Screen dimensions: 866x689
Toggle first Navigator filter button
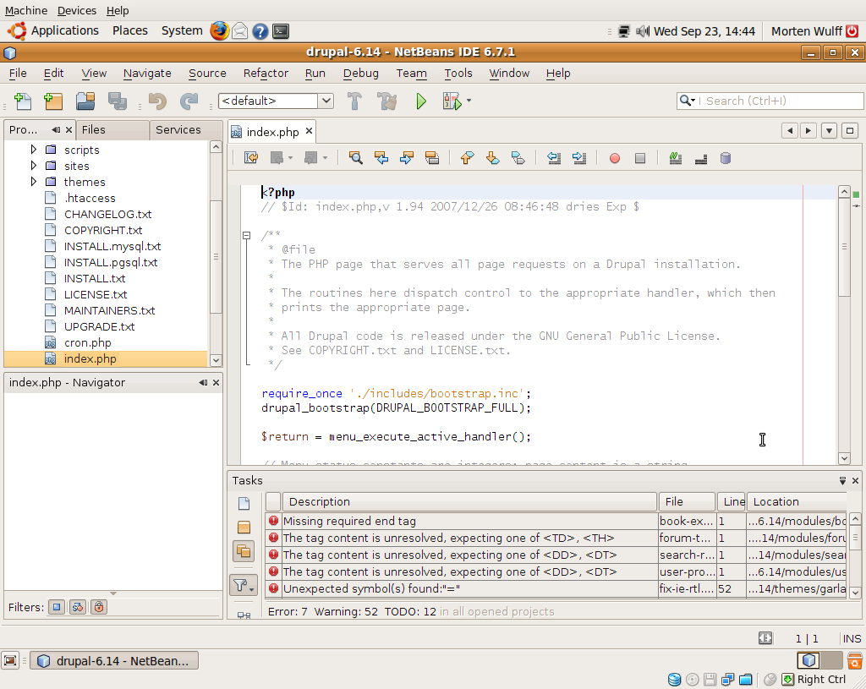pos(57,607)
